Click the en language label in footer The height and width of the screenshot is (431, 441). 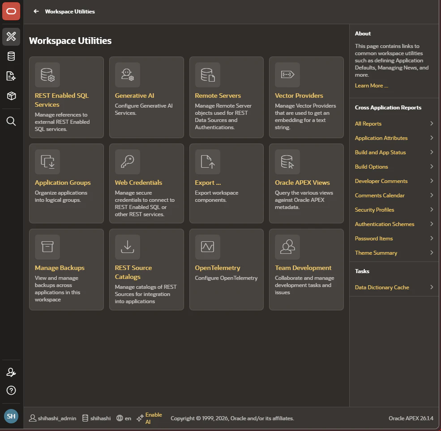coord(128,418)
